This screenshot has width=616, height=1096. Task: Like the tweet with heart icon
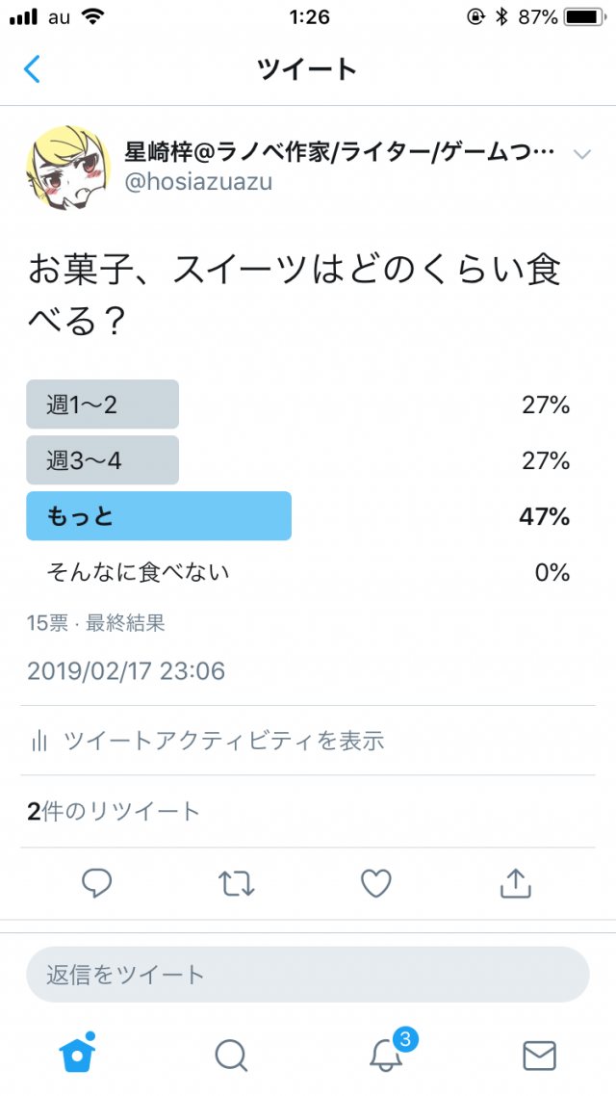375,882
